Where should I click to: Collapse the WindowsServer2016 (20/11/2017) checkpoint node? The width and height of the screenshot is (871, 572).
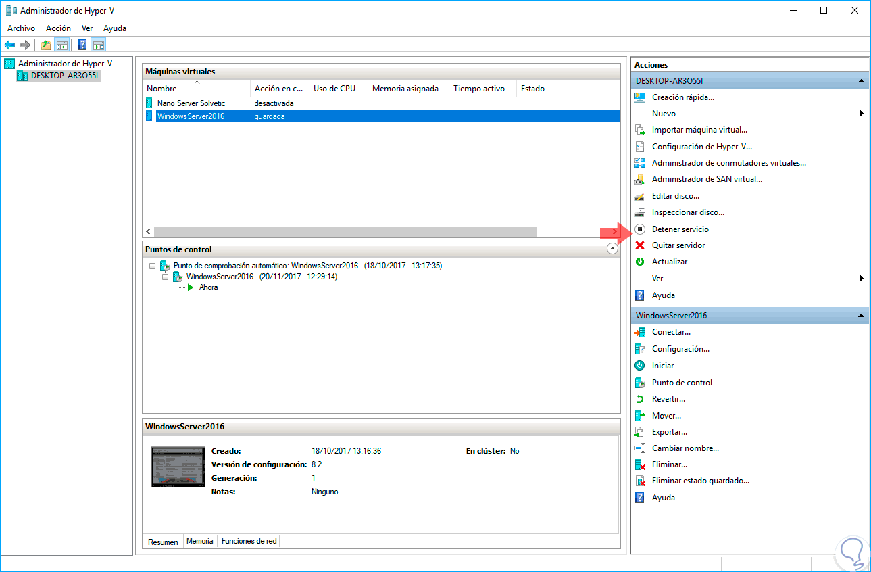(x=166, y=277)
